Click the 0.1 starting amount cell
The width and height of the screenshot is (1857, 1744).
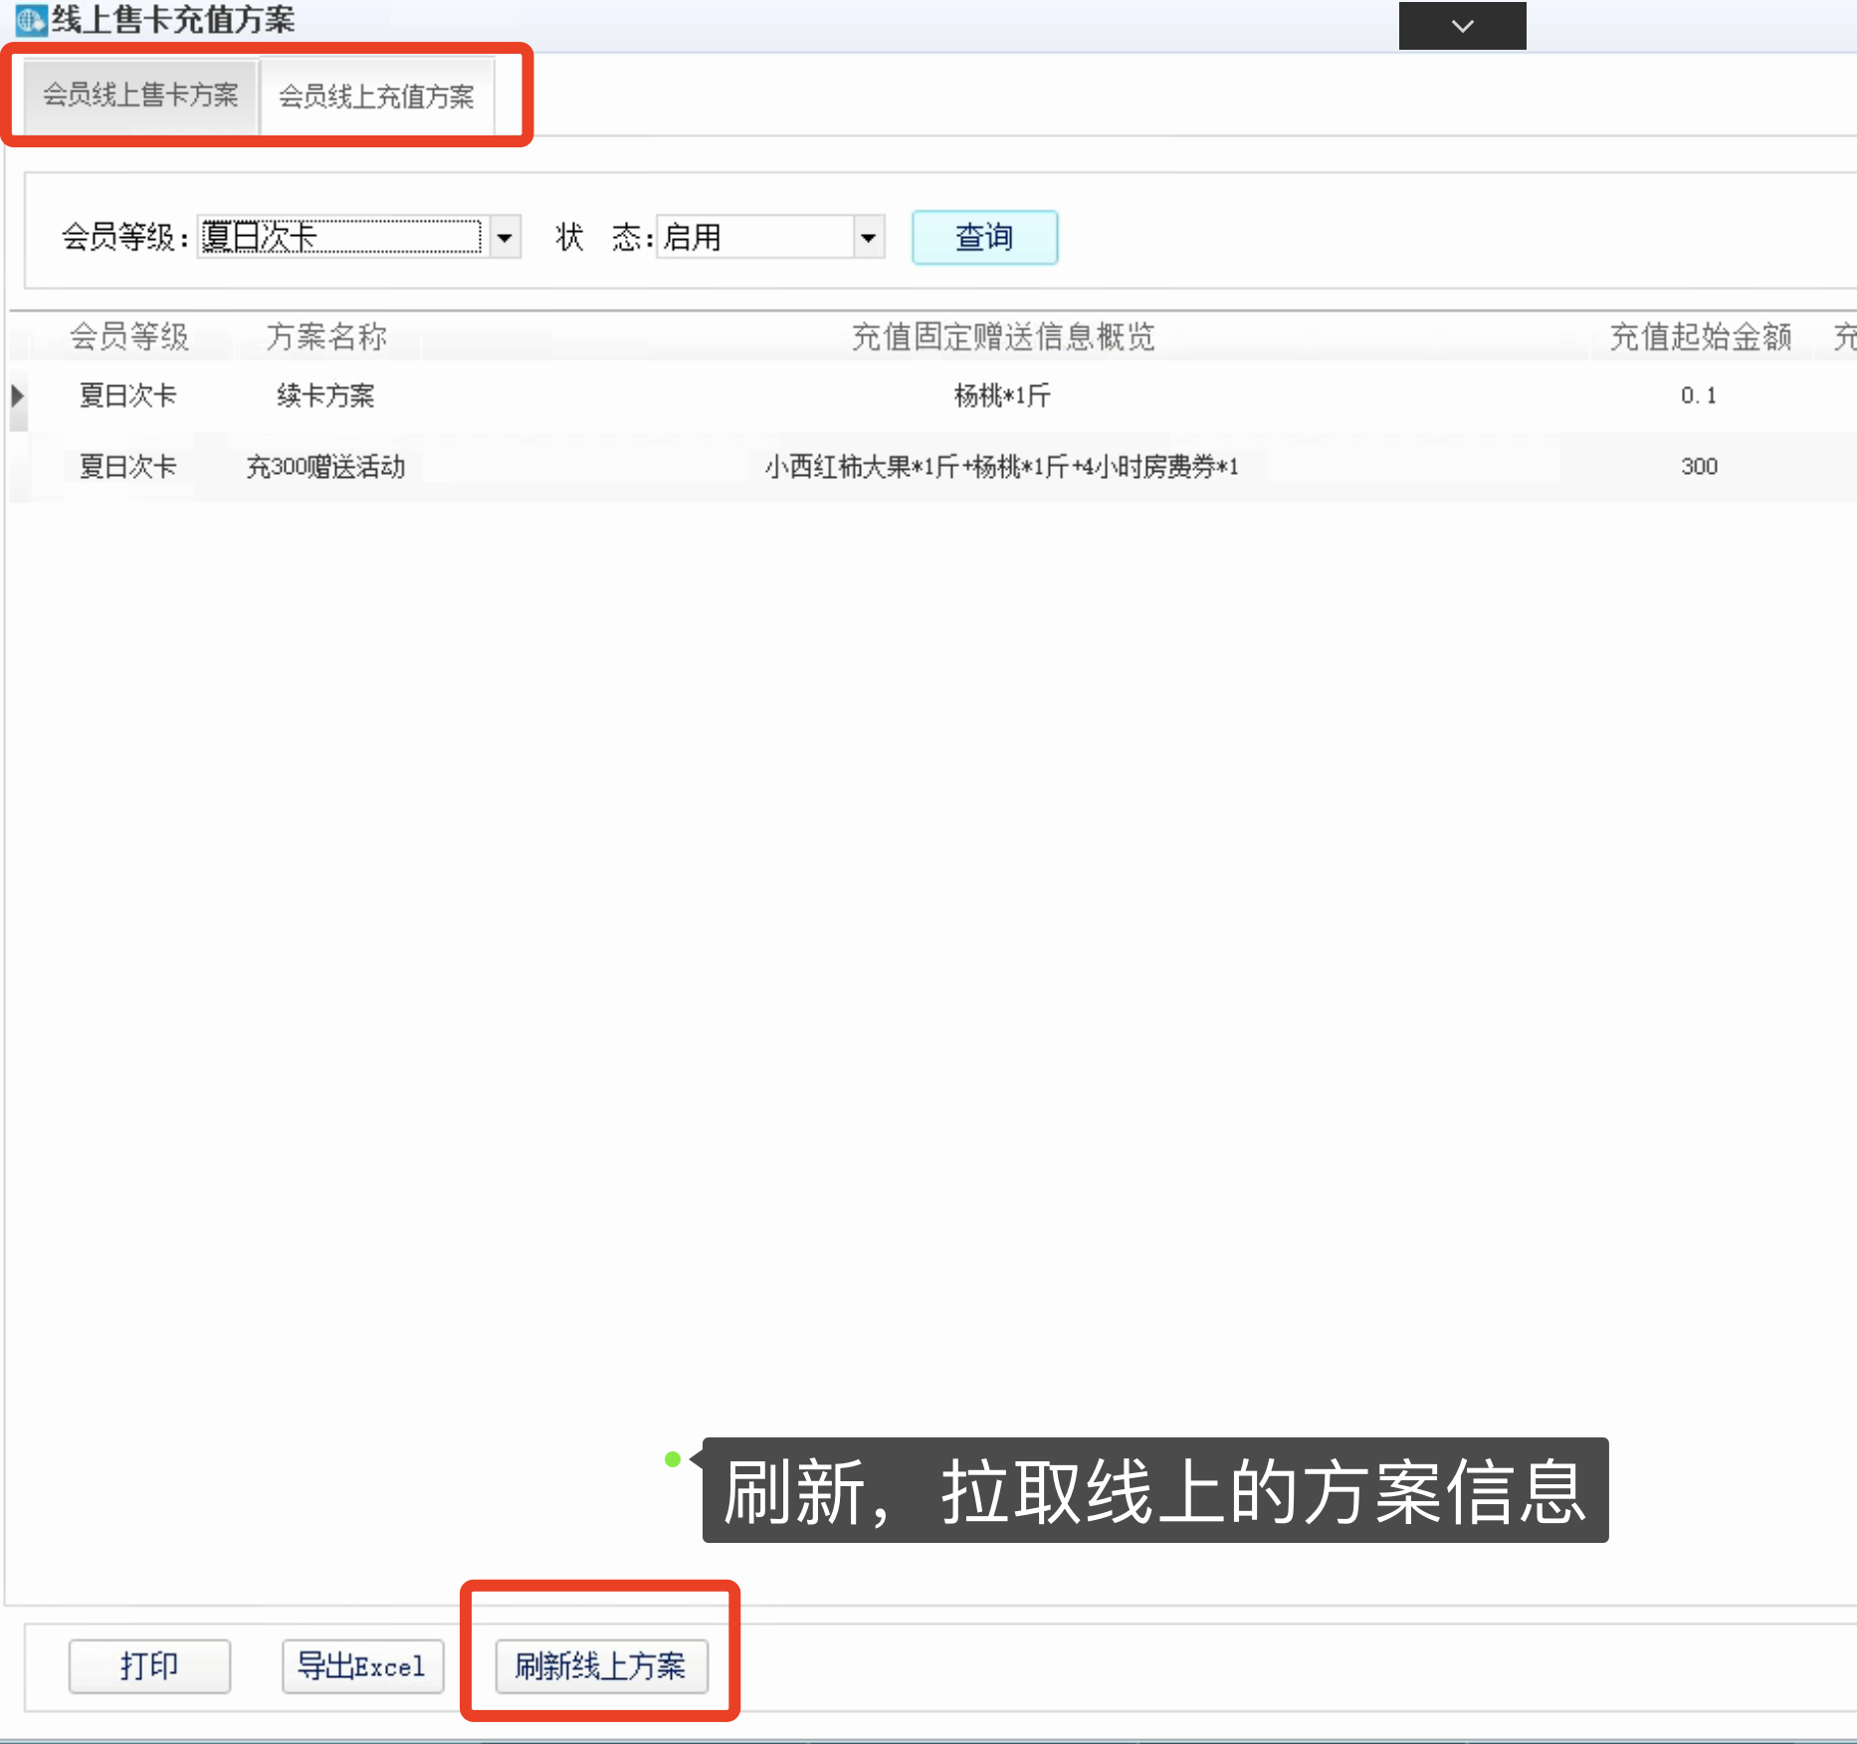pos(1700,396)
